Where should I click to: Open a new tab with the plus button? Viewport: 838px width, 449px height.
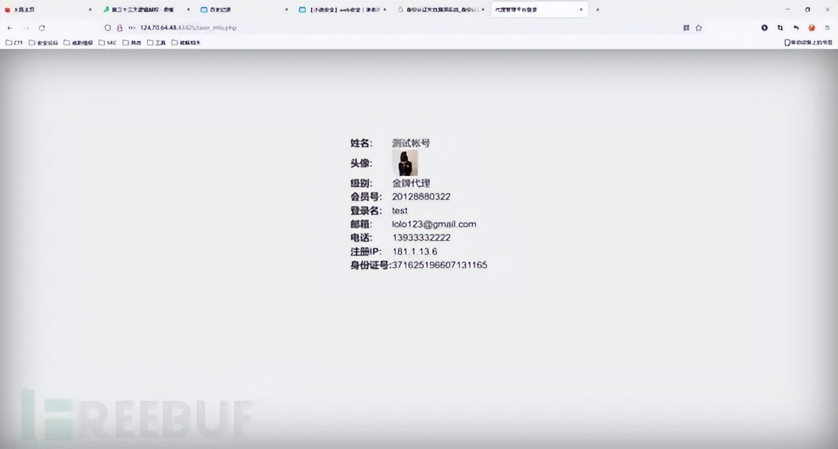[x=598, y=10]
